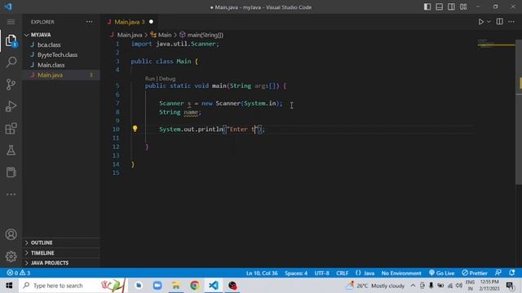Screen dimensions: 522x293
Task: Click main(String[]) in the breadcrumb
Action: (x=205, y=35)
